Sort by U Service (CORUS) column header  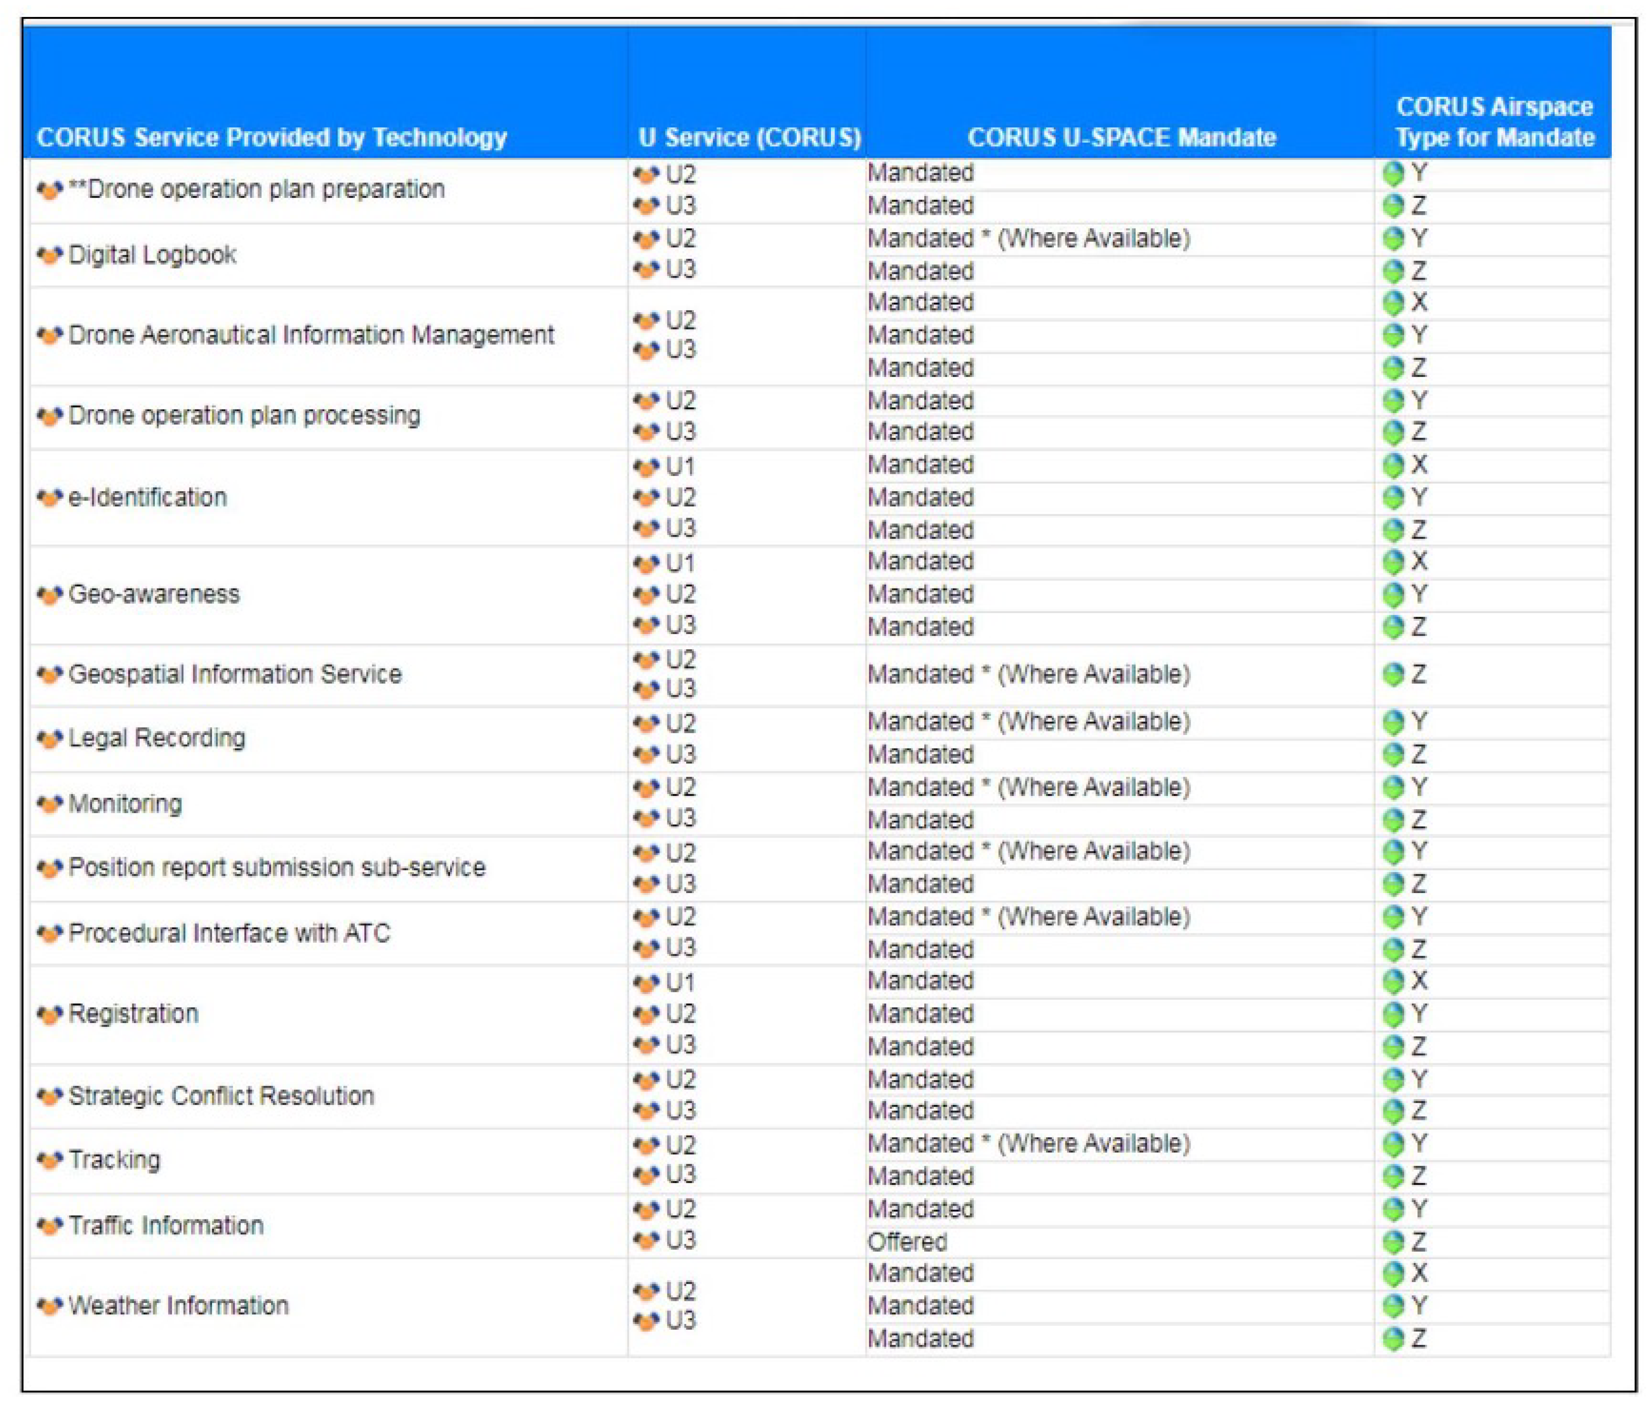(749, 138)
